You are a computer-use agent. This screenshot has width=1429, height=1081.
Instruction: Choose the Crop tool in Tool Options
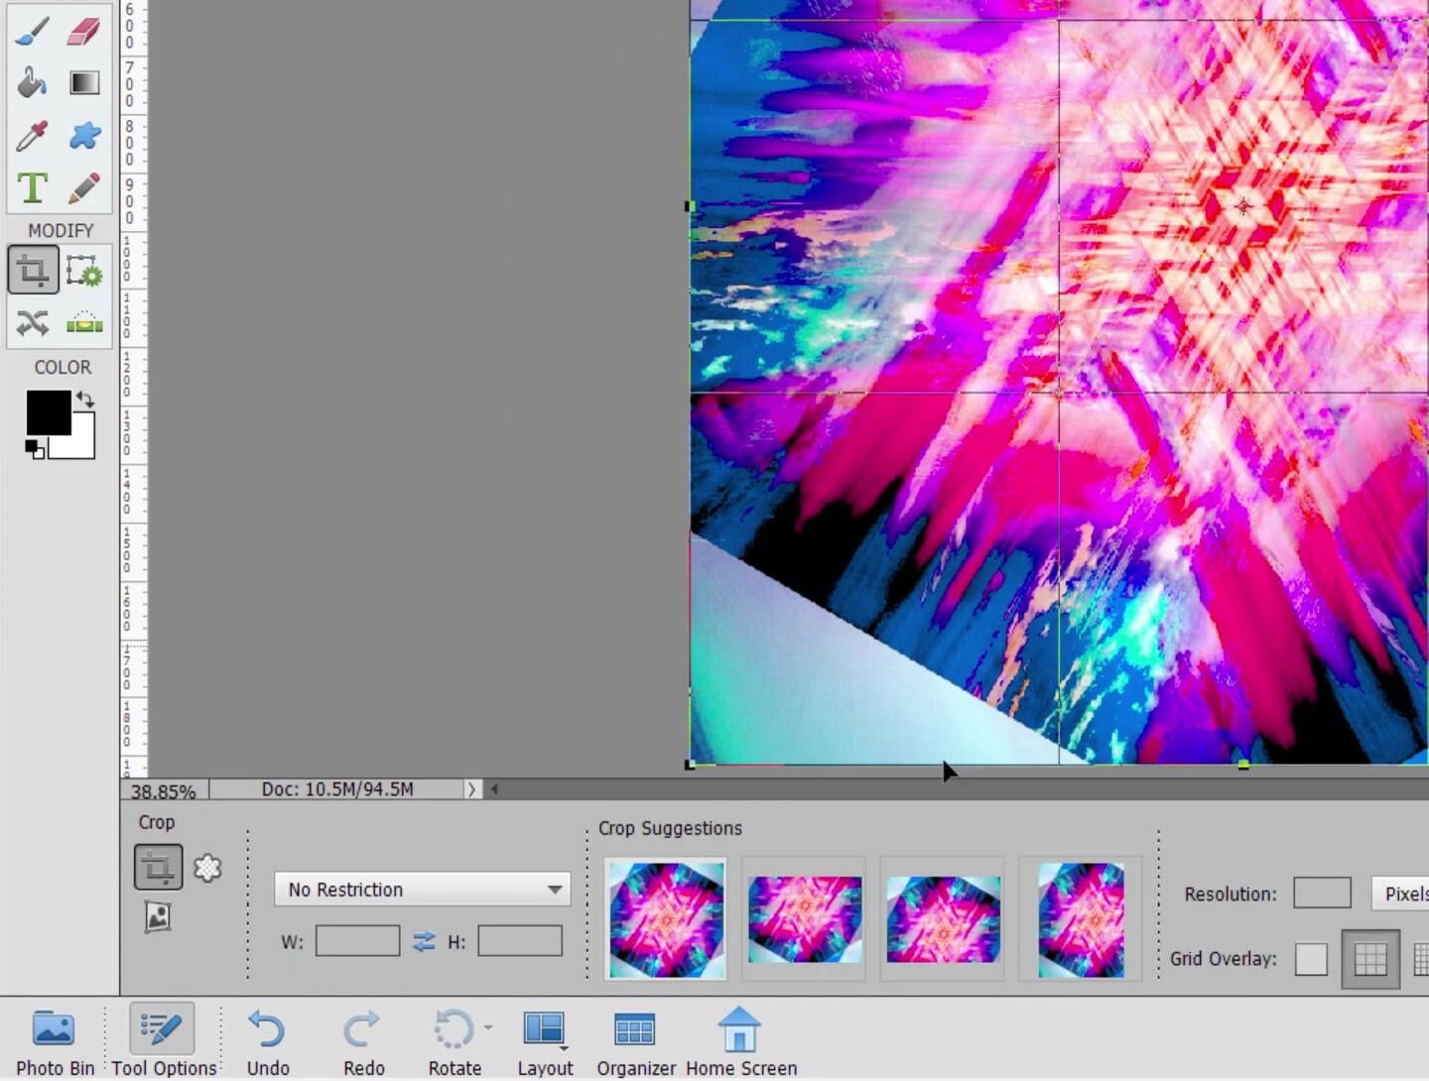tap(158, 868)
